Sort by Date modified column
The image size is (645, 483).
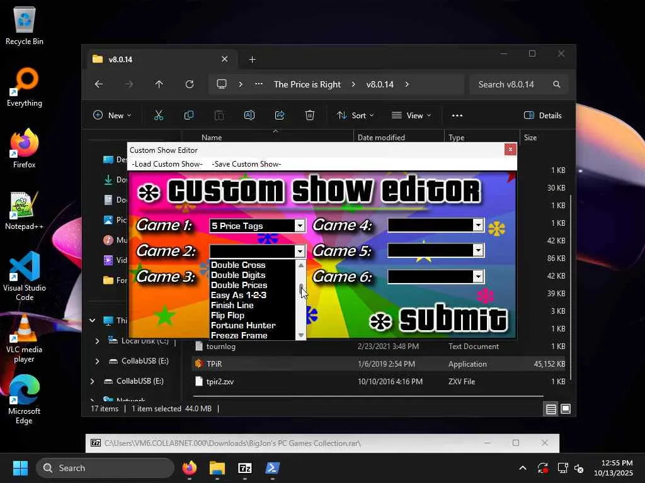[381, 138]
